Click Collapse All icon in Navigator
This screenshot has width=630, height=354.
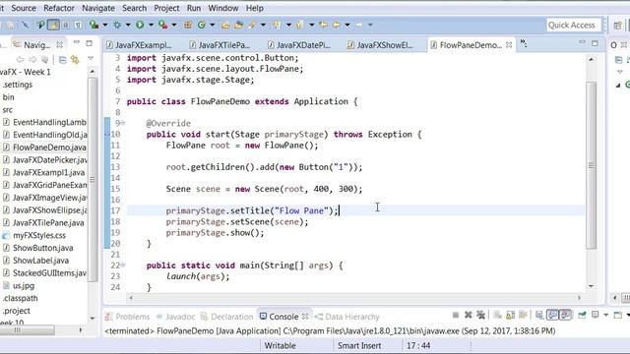[63, 60]
